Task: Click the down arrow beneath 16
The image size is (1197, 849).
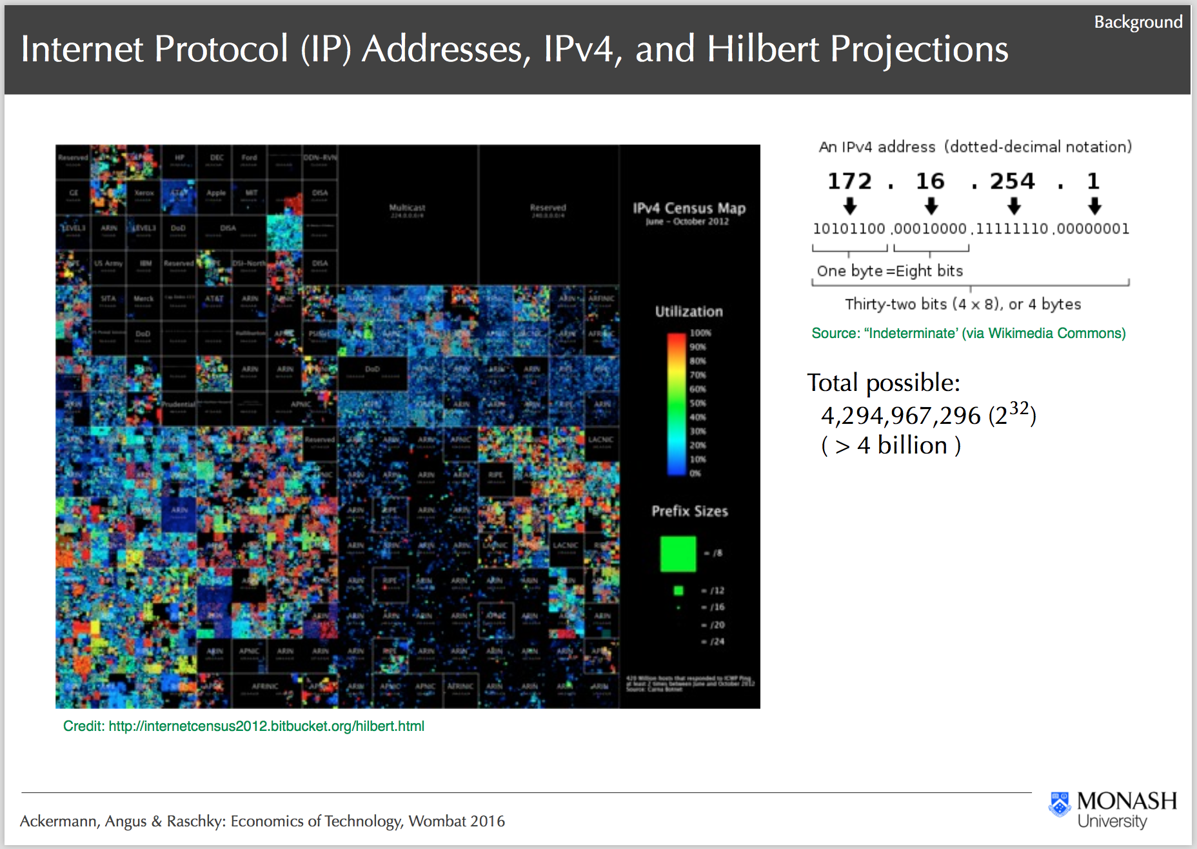Action: (x=931, y=206)
